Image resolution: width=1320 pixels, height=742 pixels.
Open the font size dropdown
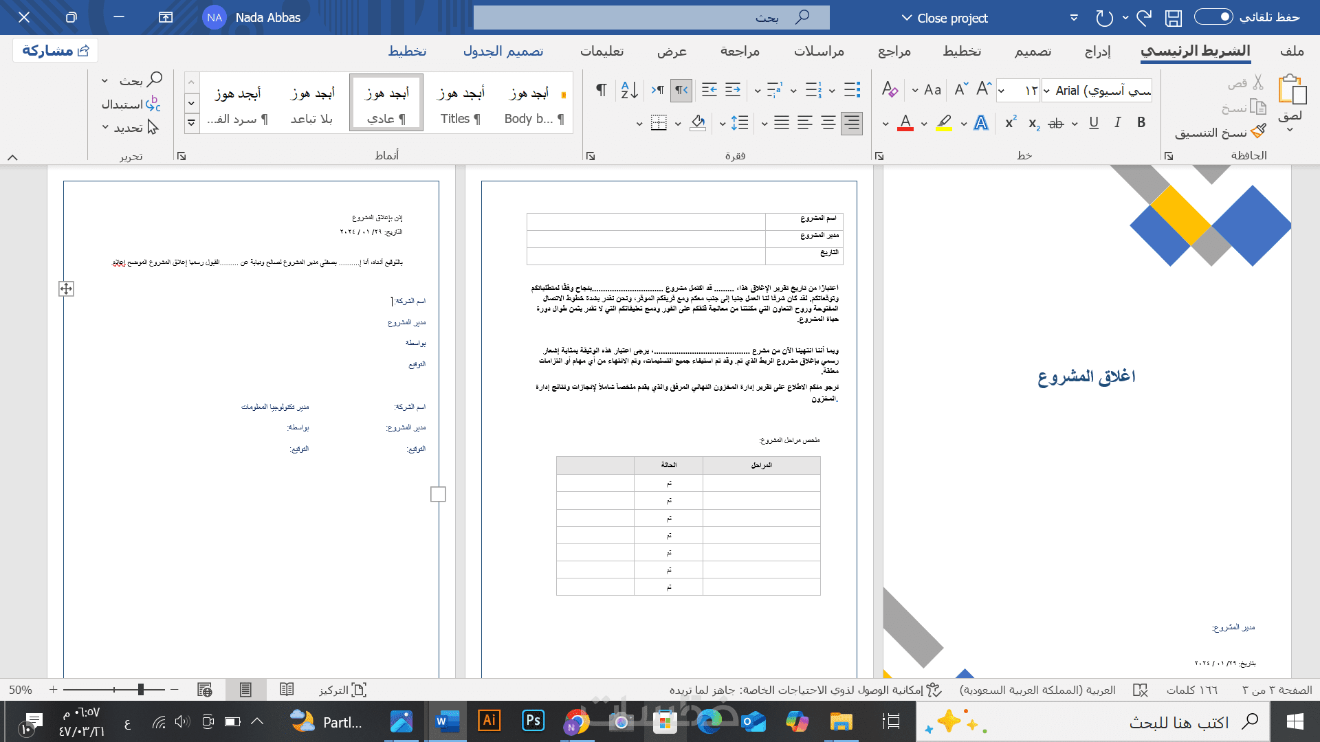coord(1002,91)
